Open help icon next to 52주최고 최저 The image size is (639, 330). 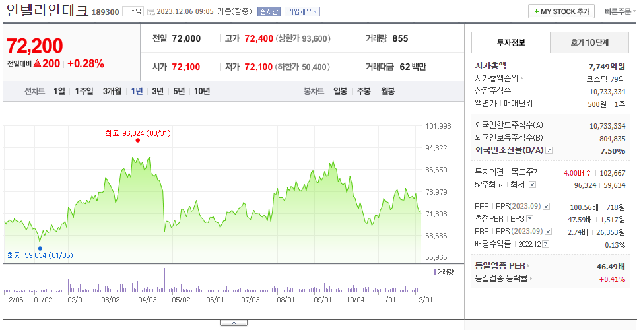click(x=532, y=185)
